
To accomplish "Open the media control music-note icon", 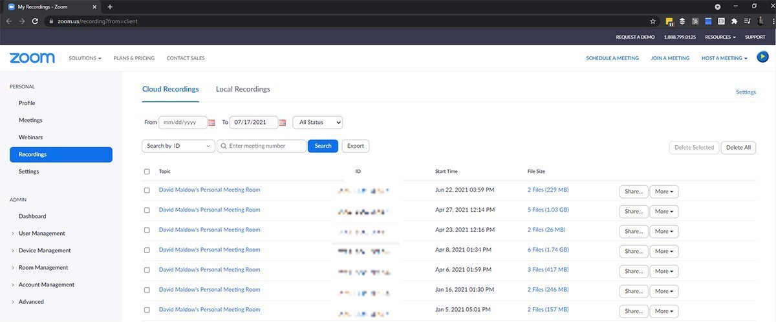I will pos(747,21).
